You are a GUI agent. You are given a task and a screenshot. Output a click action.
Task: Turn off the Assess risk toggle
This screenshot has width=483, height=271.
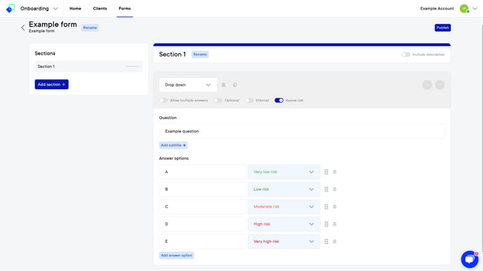click(x=279, y=100)
